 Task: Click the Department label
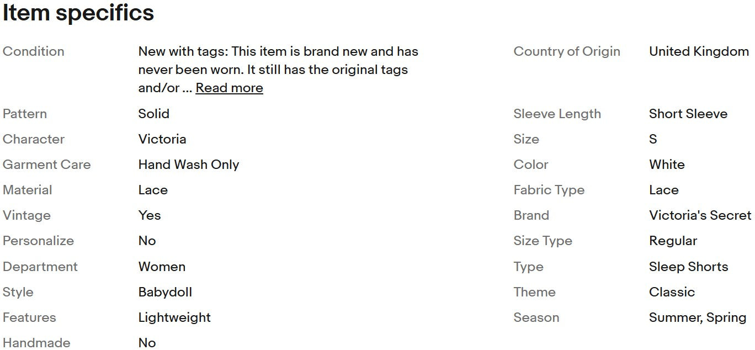(x=40, y=267)
